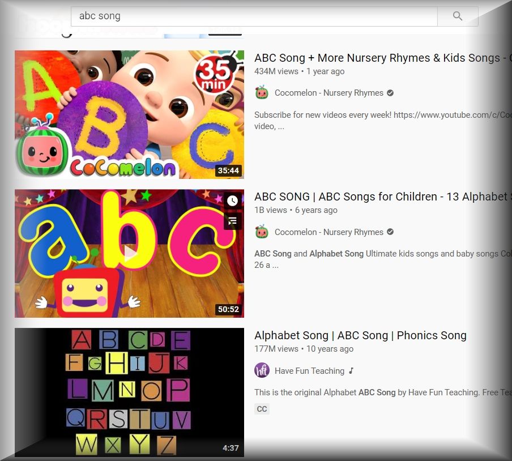Click '177M views • 10 years ago' text
The height and width of the screenshot is (461, 512).
[304, 349]
